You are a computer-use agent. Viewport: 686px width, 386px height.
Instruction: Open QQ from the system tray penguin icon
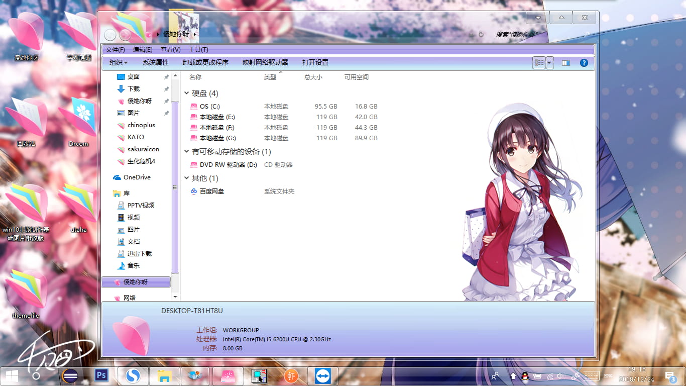[x=525, y=375]
